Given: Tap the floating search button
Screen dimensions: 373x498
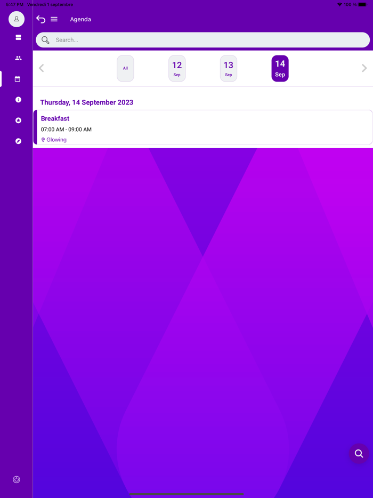Looking at the screenshot, I should click(359, 454).
